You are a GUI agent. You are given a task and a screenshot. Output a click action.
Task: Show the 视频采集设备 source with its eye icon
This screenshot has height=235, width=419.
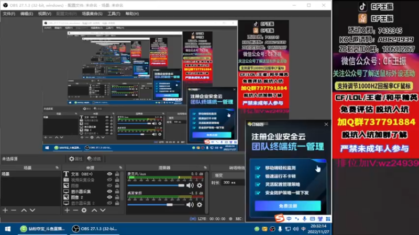pos(109,180)
